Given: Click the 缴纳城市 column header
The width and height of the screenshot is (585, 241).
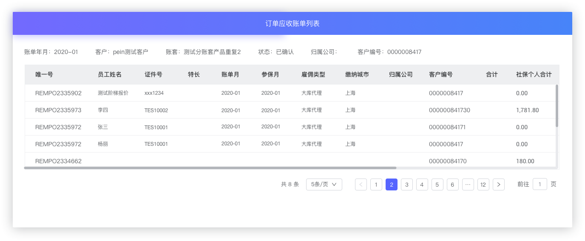Looking at the screenshot, I should pos(357,74).
